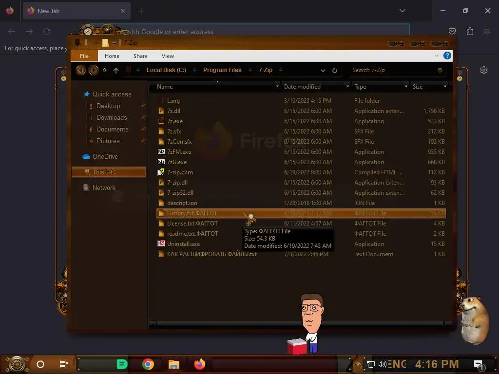Select the Lang folder
Viewport: 499px width, 374px height.
coord(173,101)
